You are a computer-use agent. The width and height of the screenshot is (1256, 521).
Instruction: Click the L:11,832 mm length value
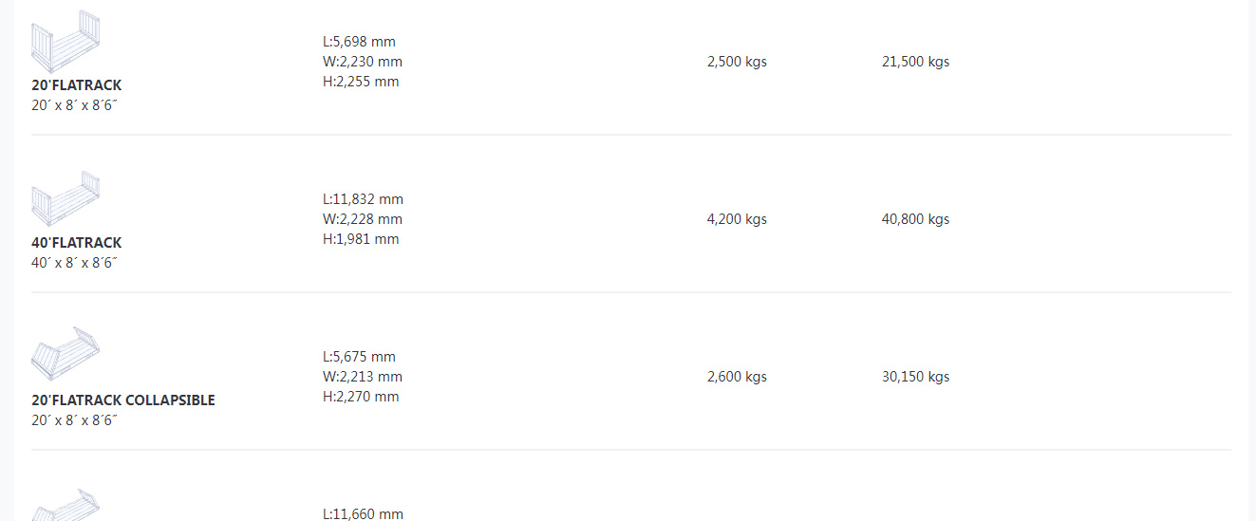(364, 199)
